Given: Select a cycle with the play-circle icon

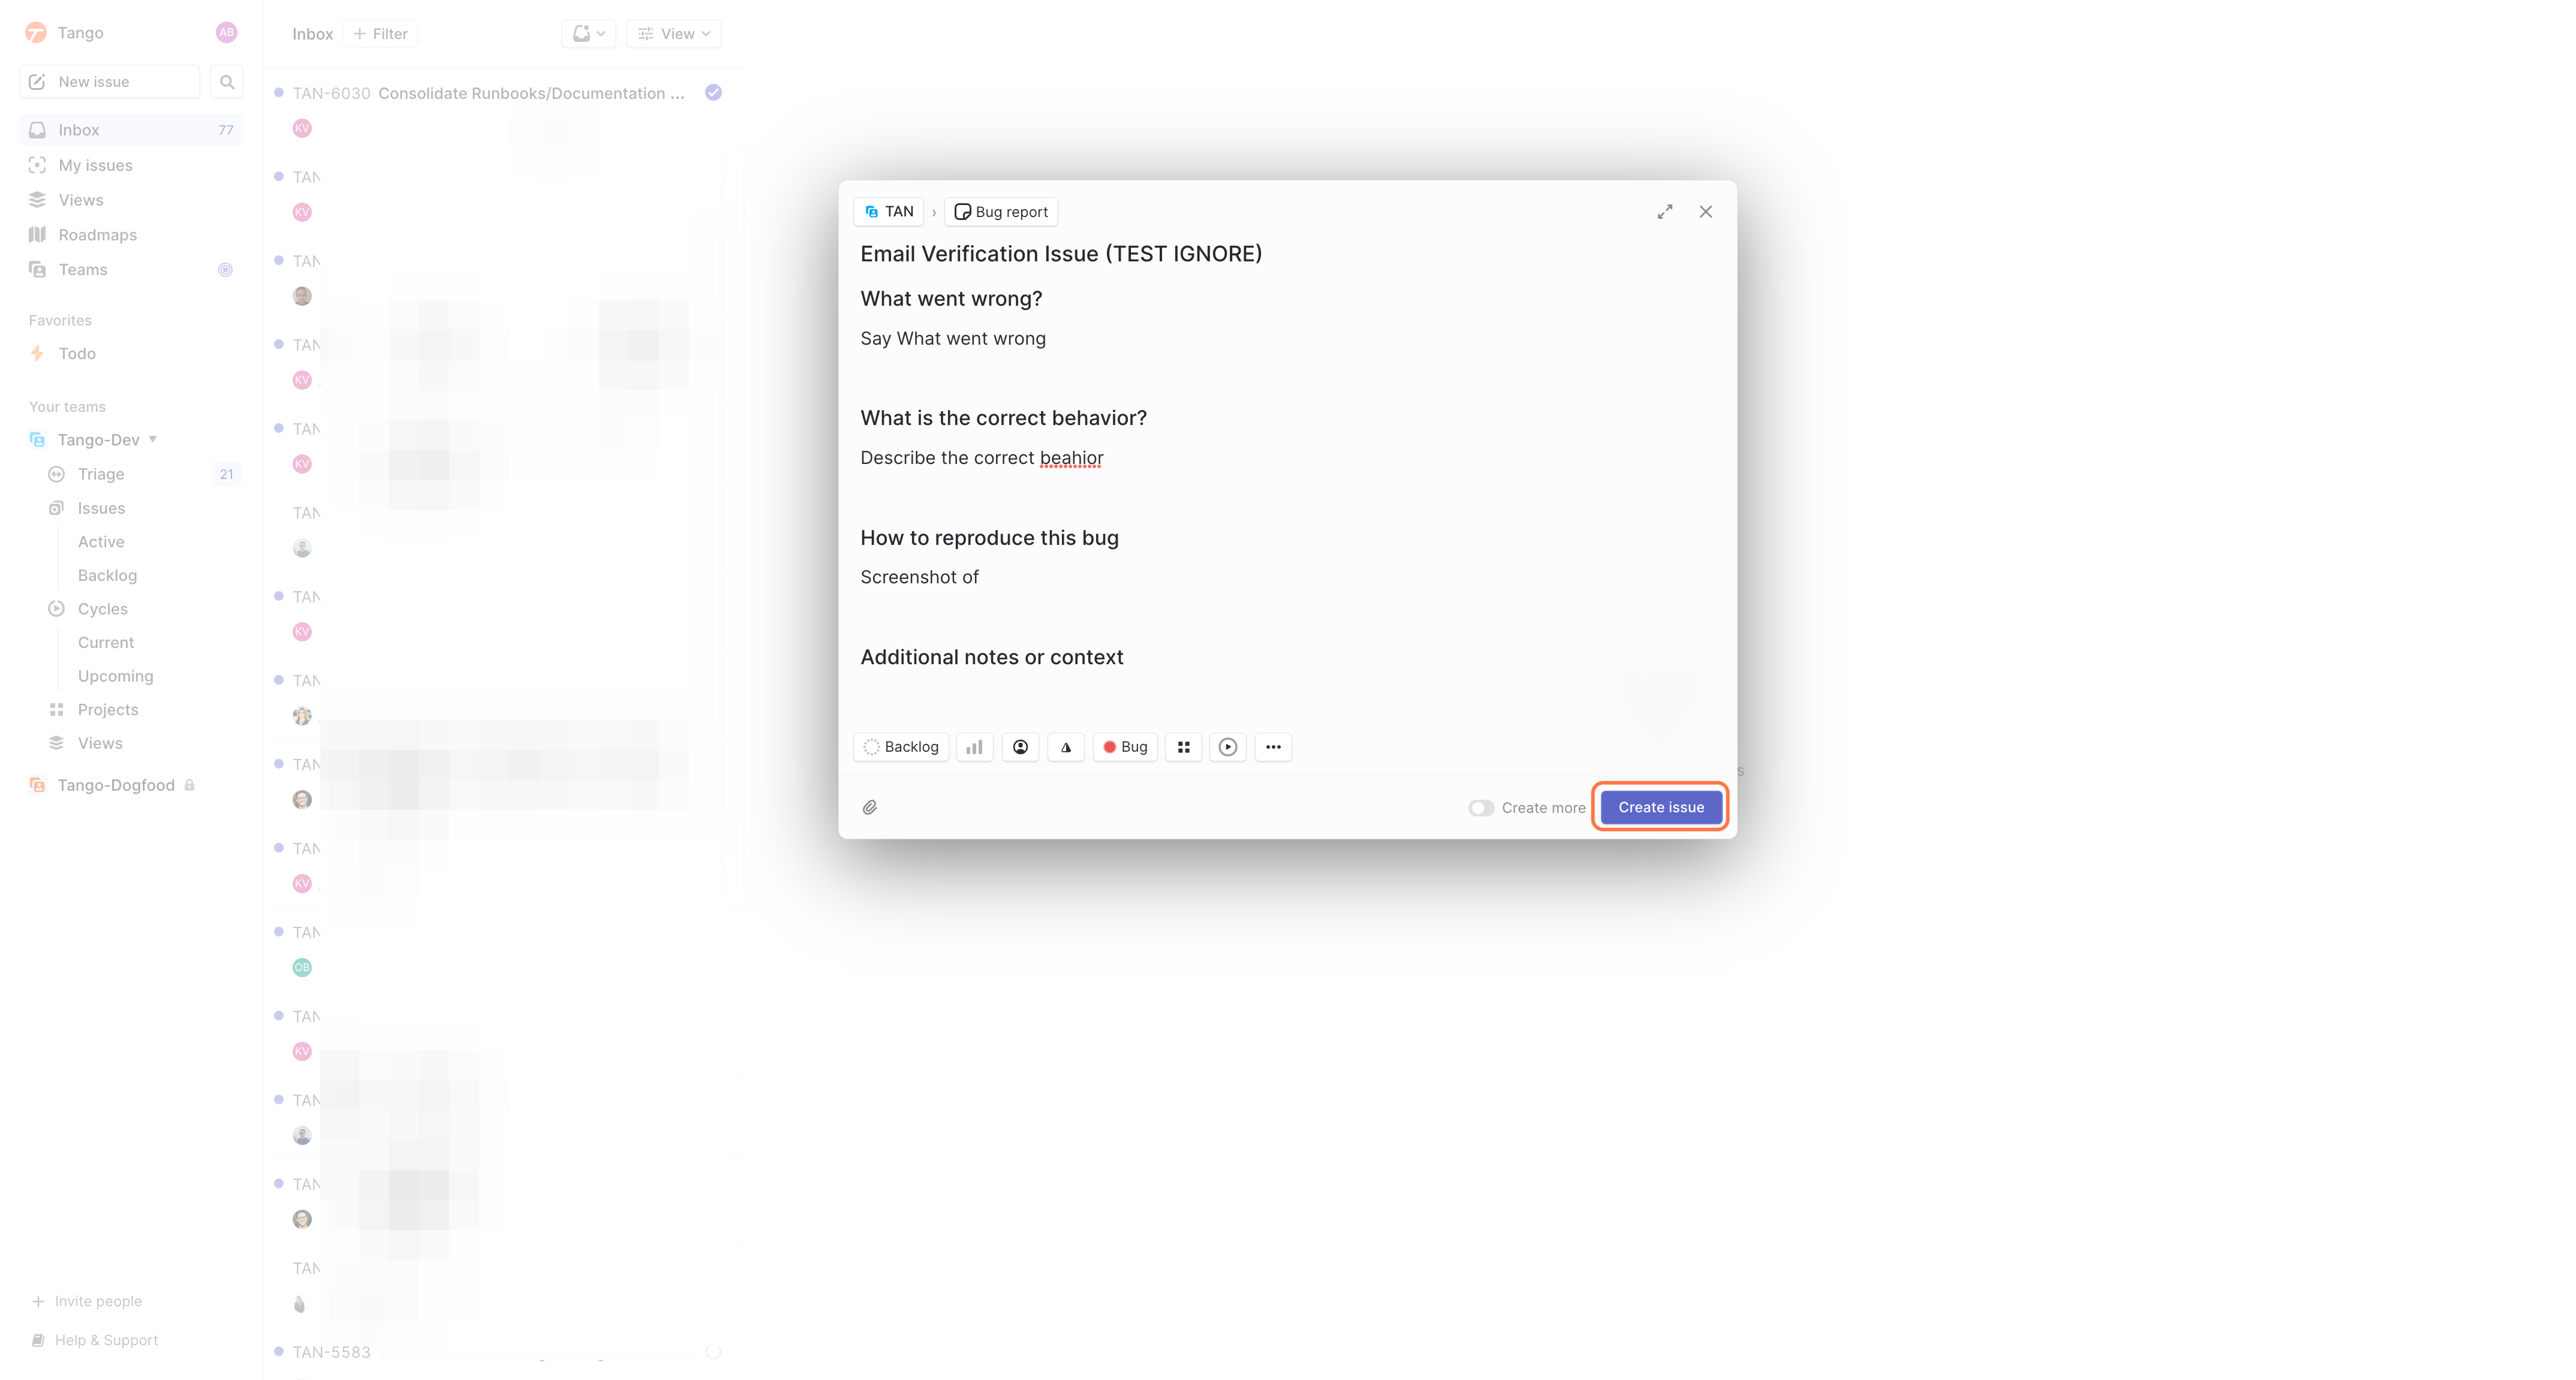Looking at the screenshot, I should tap(1228, 747).
